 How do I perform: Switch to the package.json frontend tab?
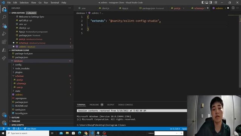pos(151,8)
